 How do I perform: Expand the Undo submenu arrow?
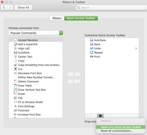click(136, 48)
